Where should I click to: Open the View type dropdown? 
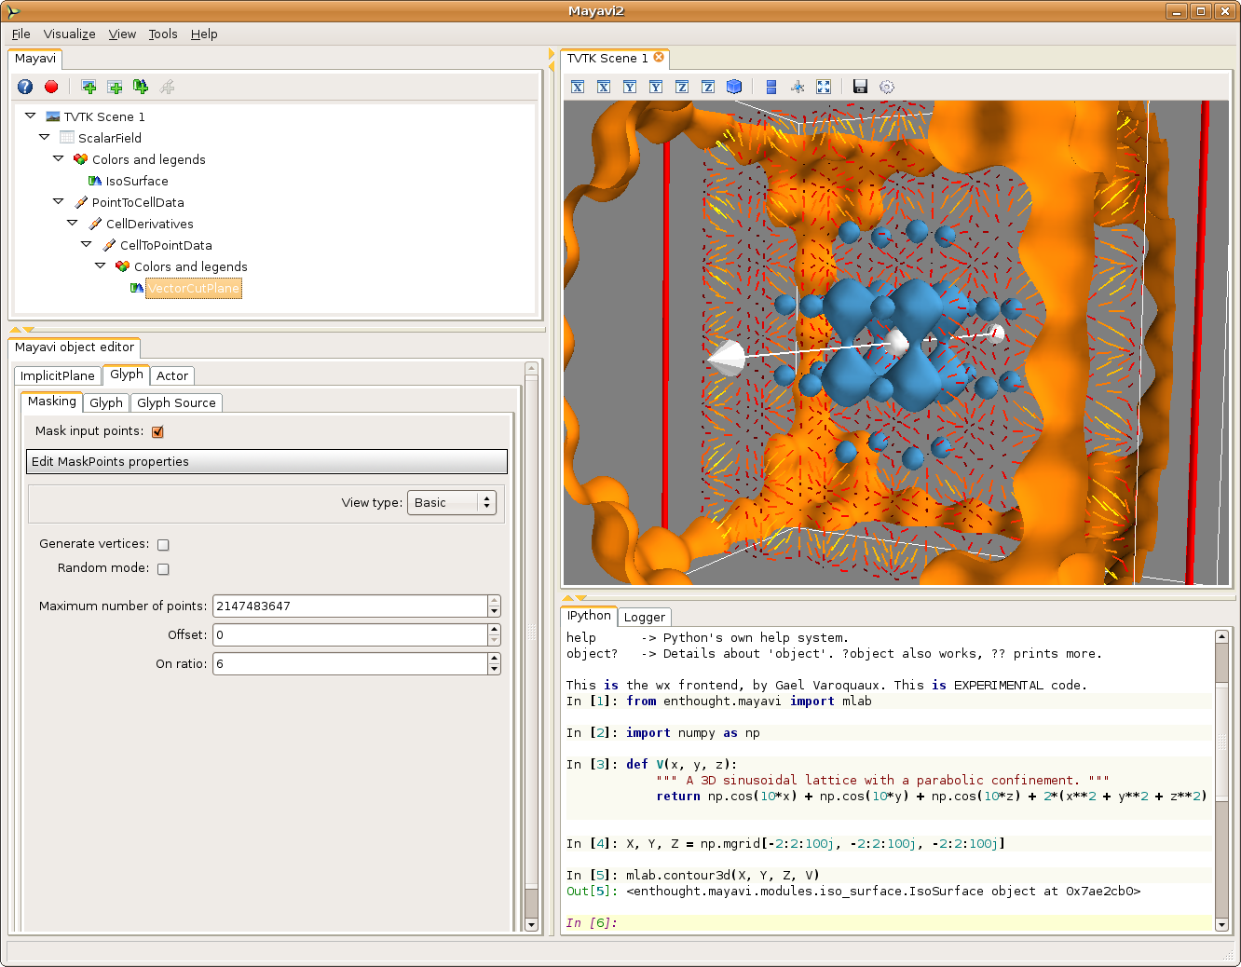click(452, 503)
